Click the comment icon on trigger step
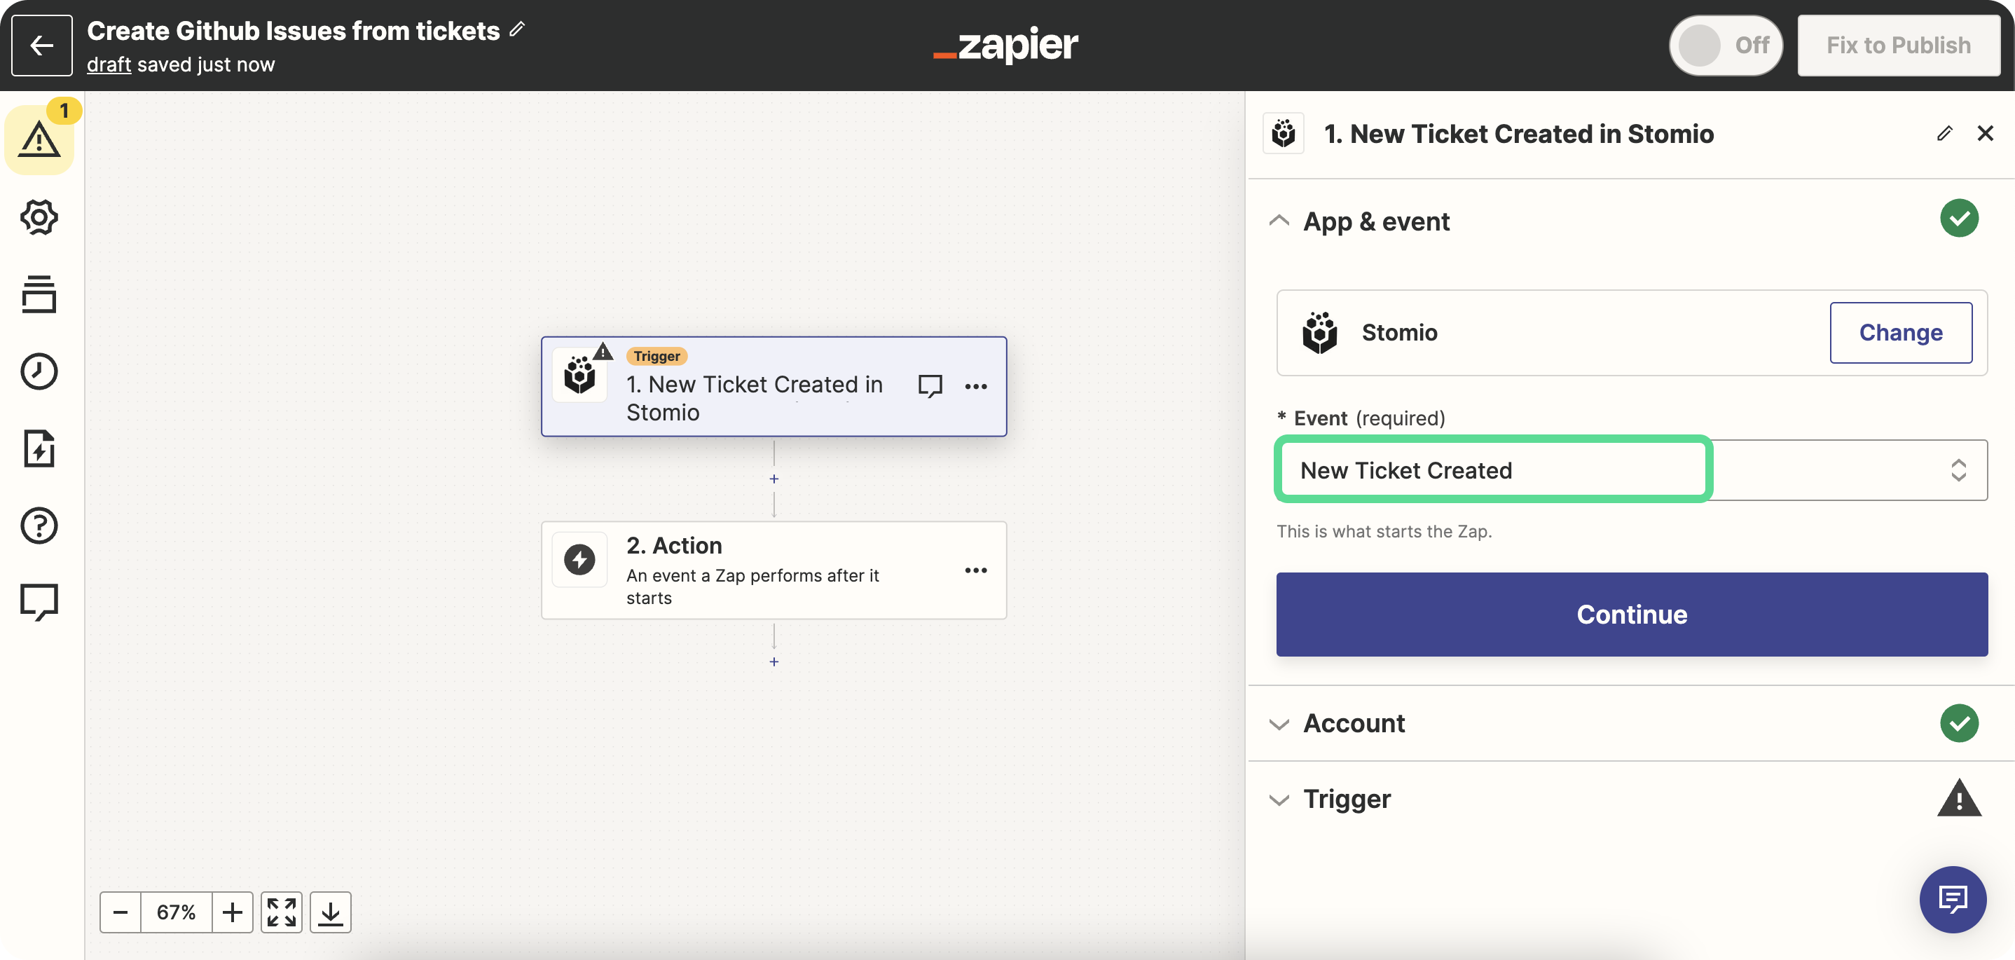Viewport: 2015px width, 960px height. [x=929, y=385]
